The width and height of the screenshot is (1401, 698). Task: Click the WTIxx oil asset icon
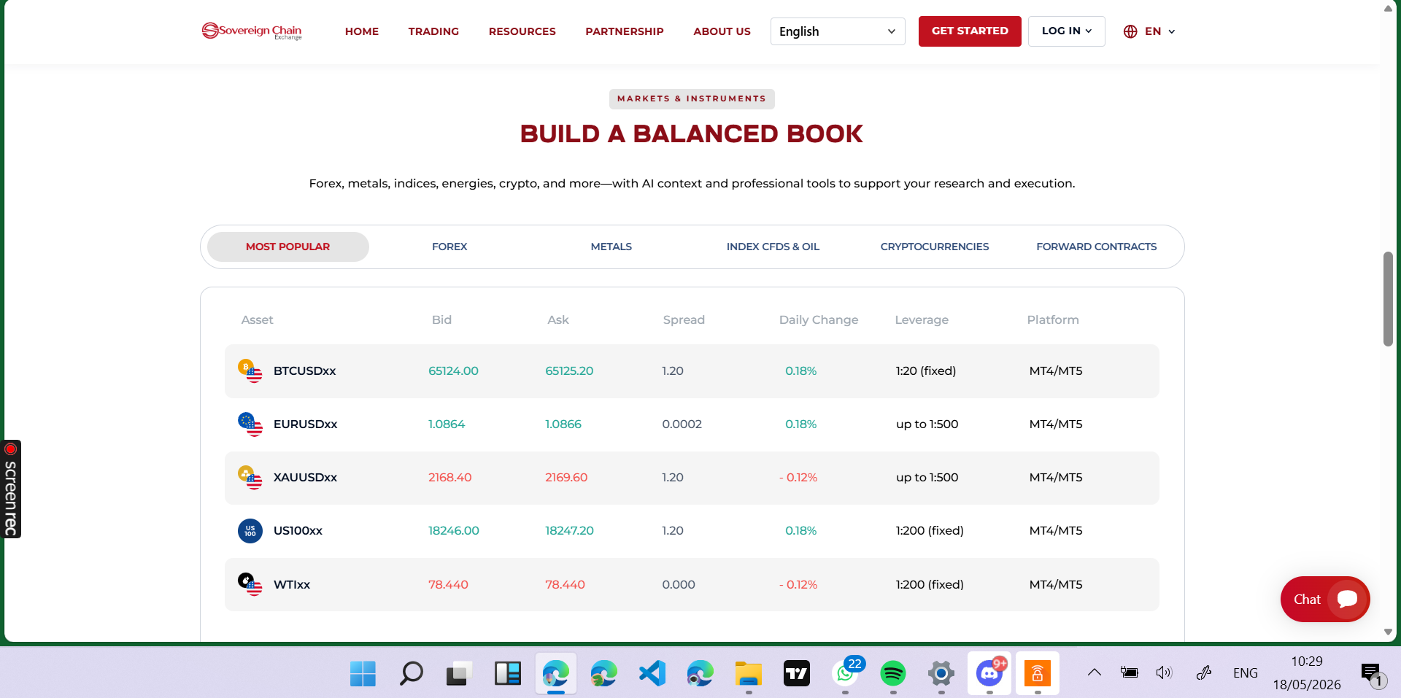pyautogui.click(x=250, y=584)
